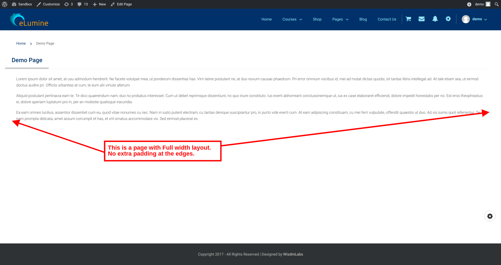Open the Blog menu item
The height and width of the screenshot is (265, 501).
363,19
